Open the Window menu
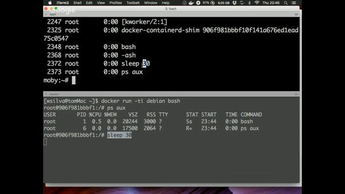This screenshot has height=194, width=345. (x=150, y=3)
